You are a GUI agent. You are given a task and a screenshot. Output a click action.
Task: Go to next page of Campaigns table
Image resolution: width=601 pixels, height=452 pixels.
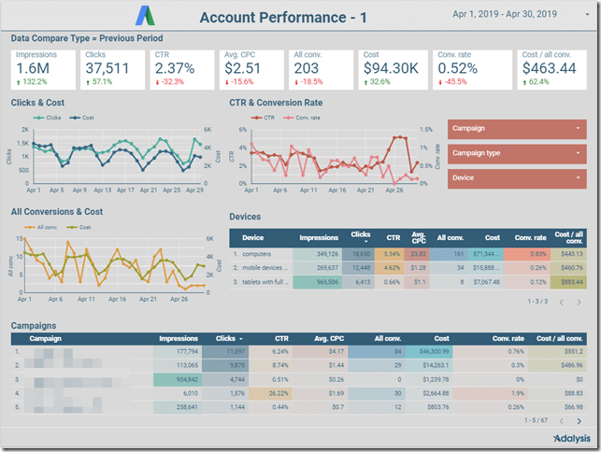pos(581,421)
